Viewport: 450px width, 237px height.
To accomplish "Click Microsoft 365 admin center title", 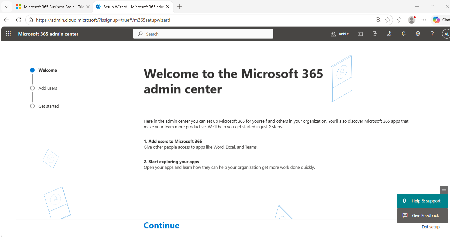I will (48, 34).
